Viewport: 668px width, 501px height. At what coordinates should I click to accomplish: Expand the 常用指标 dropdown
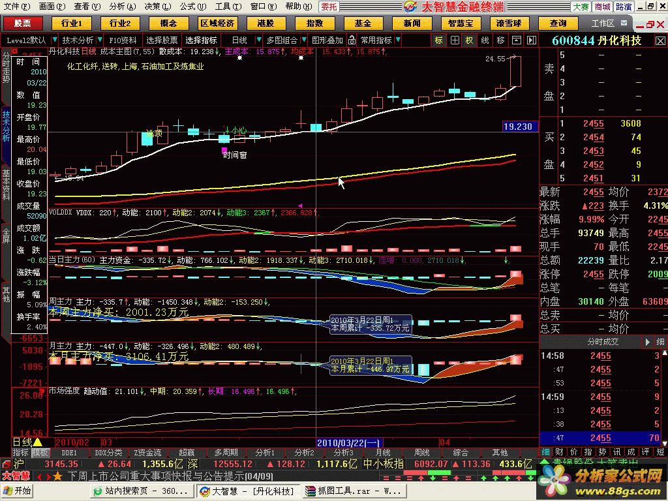[x=379, y=40]
